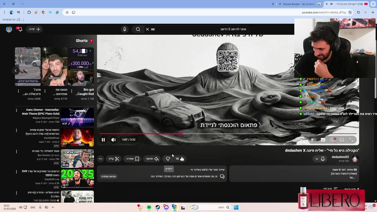Click the taskbar search box חפש
This screenshot has width=377, height=212.
click(209, 207)
